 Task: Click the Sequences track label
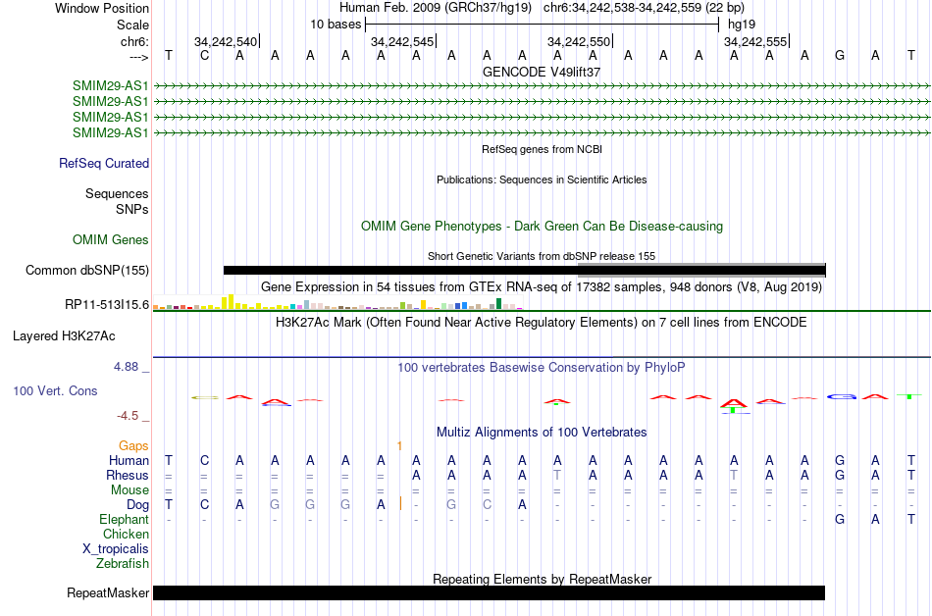tap(117, 193)
